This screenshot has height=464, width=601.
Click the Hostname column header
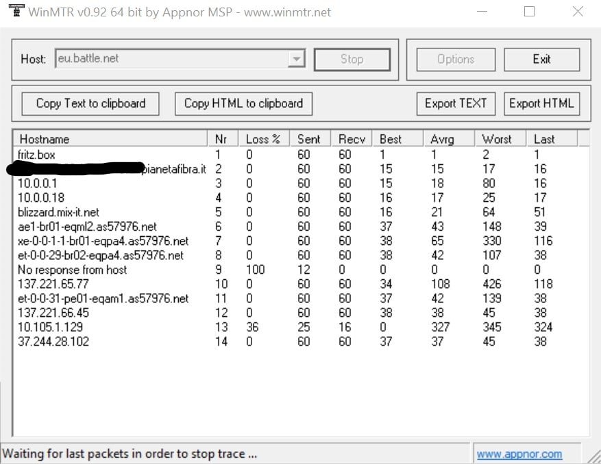point(110,139)
